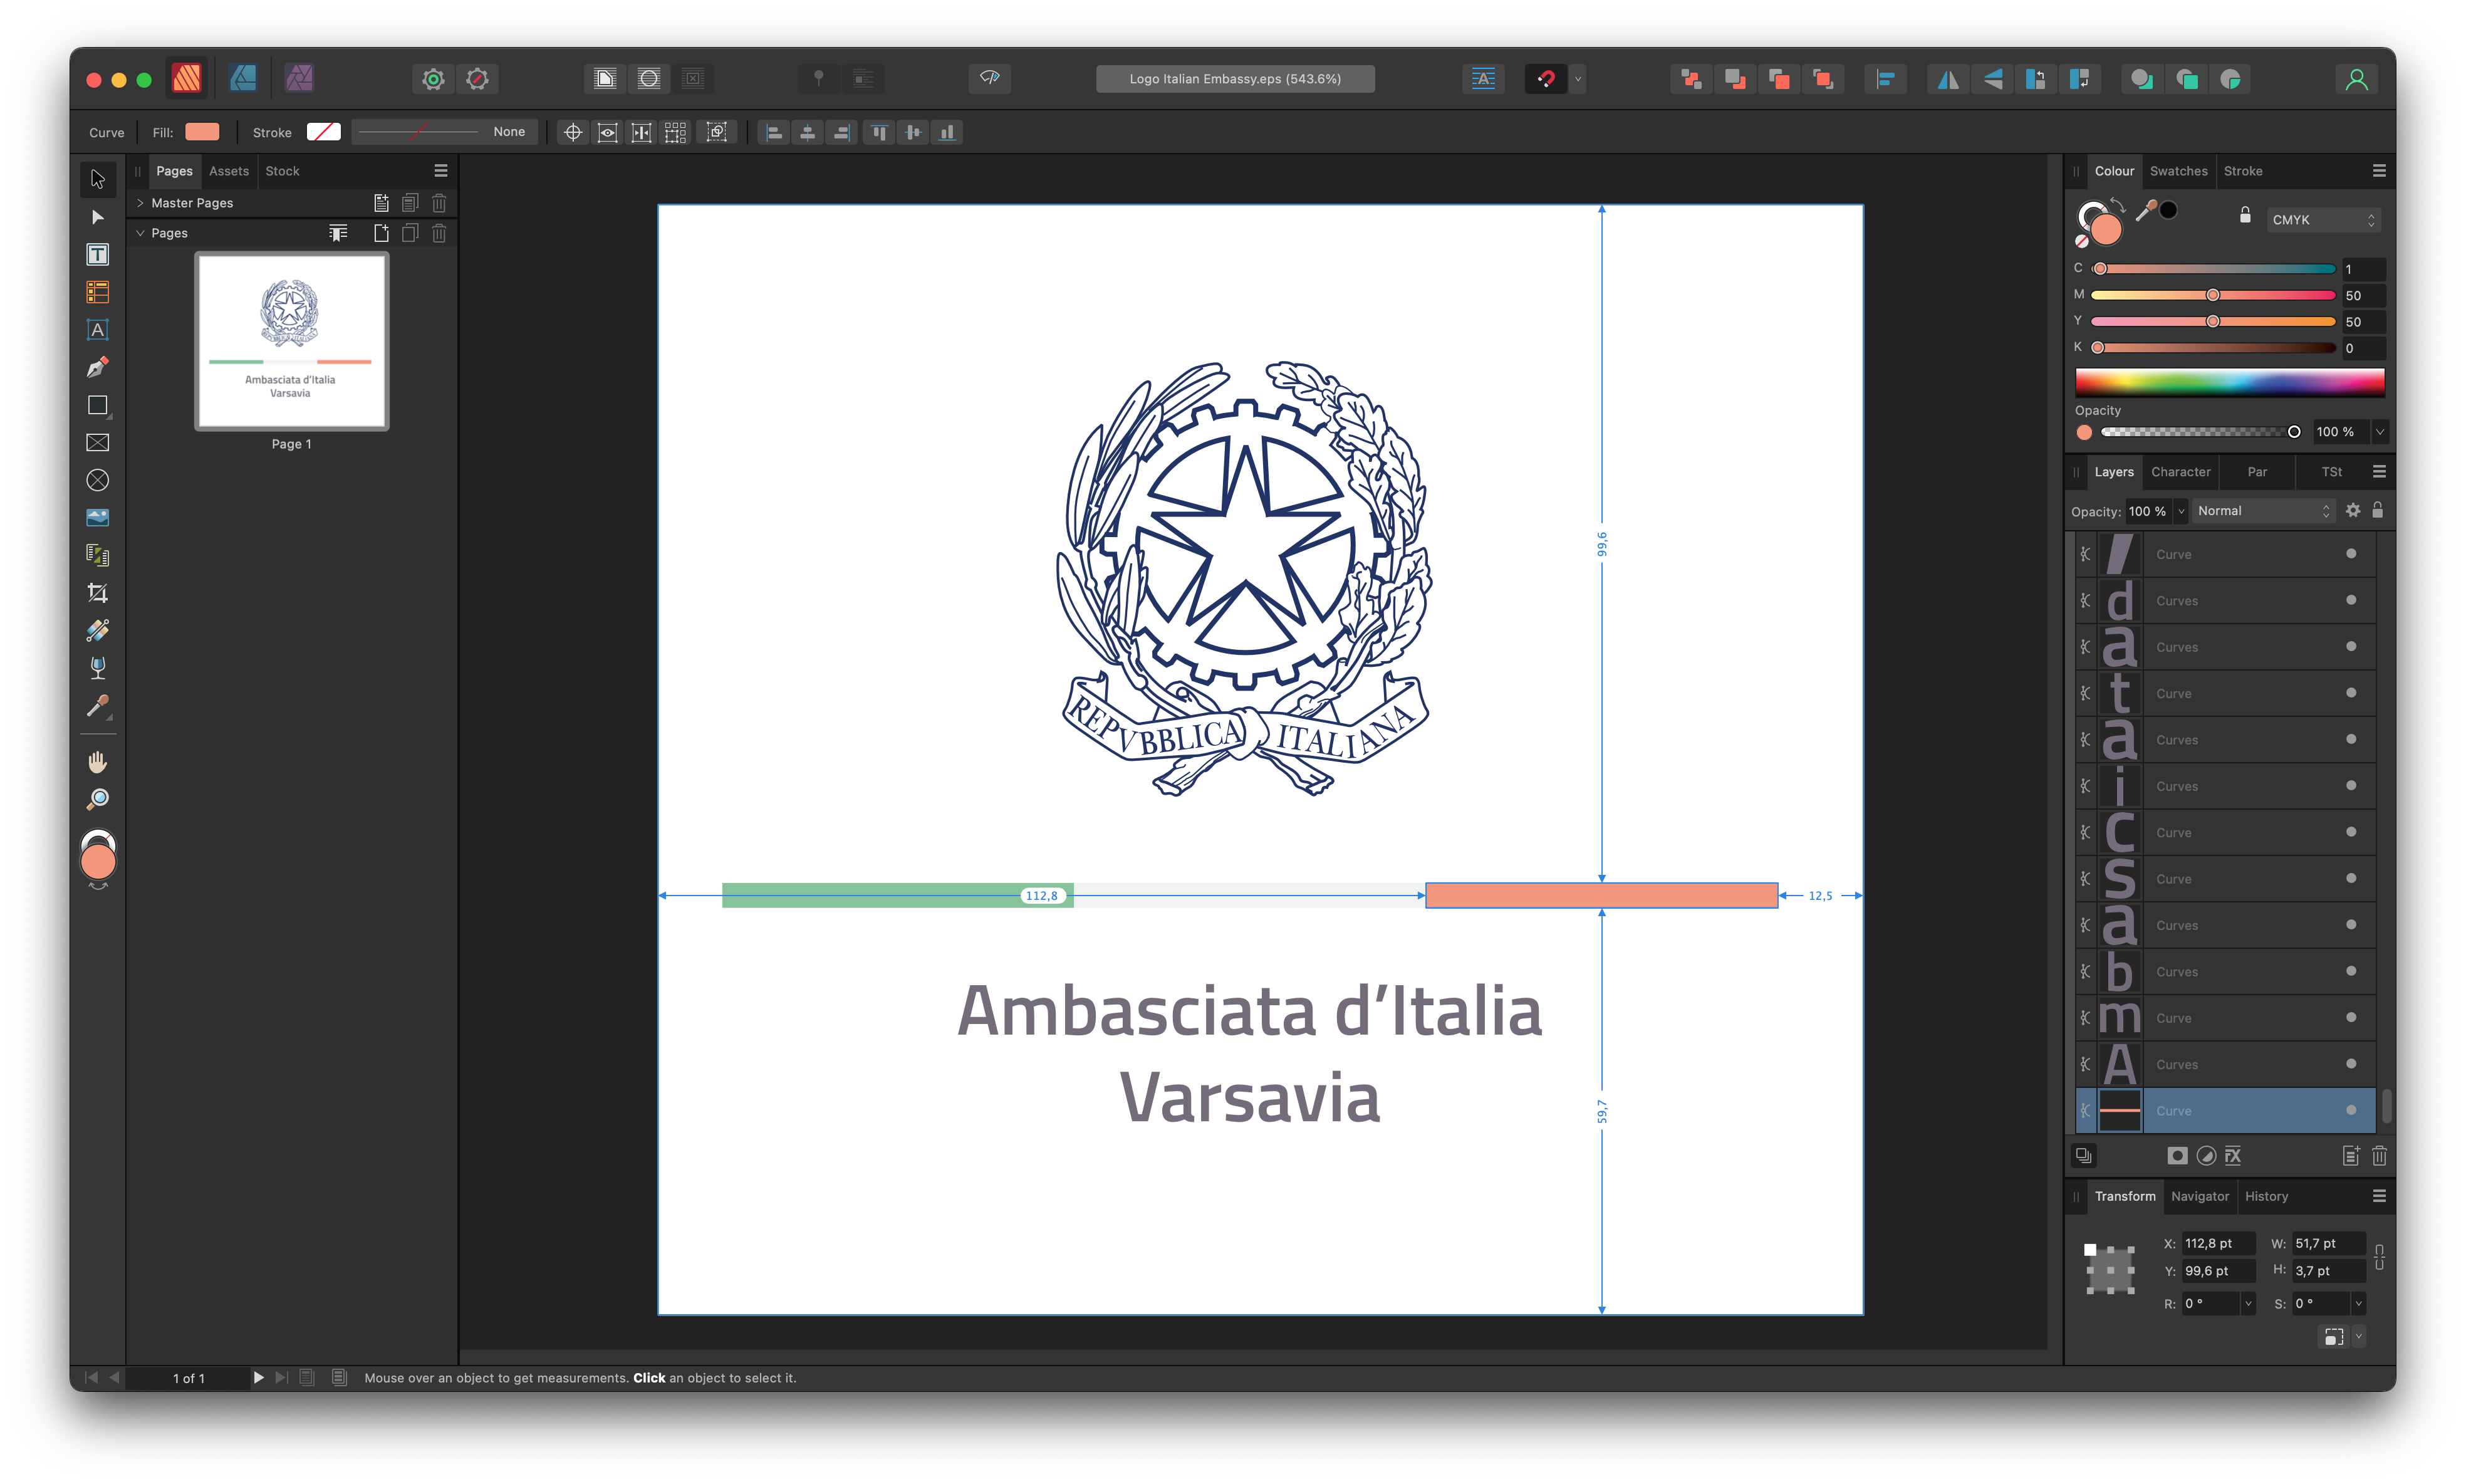2466x1484 pixels.
Task: Click the width W input field
Action: pyautogui.click(x=2328, y=1244)
